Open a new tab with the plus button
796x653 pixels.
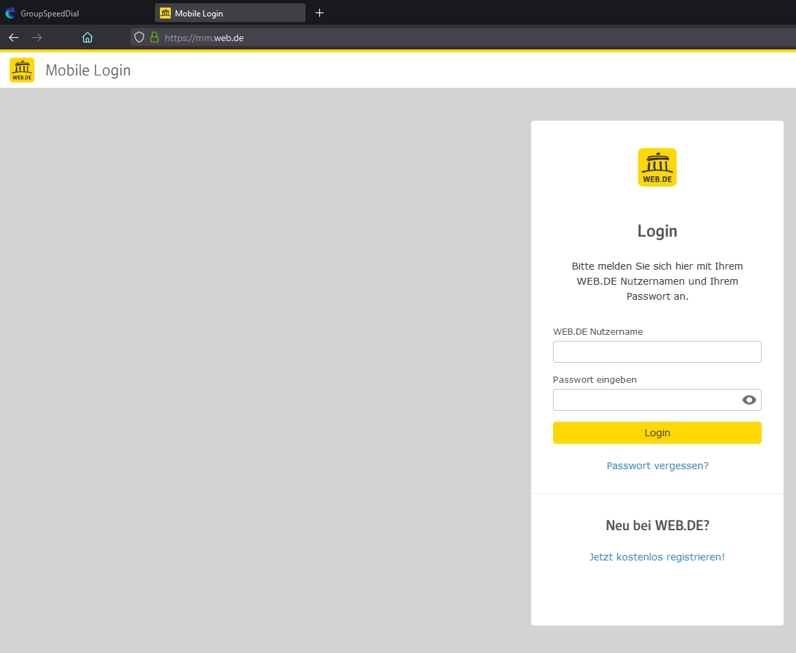click(319, 12)
